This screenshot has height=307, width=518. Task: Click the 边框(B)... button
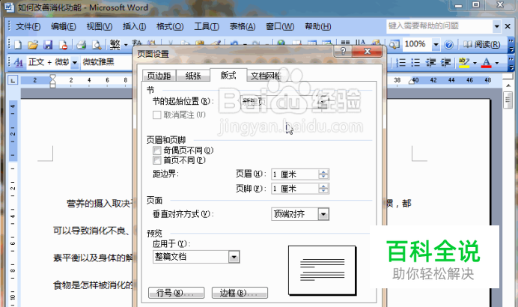click(240, 293)
